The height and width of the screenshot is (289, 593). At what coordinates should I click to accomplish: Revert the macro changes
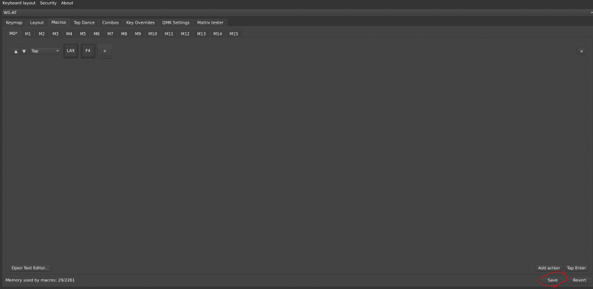coord(579,281)
